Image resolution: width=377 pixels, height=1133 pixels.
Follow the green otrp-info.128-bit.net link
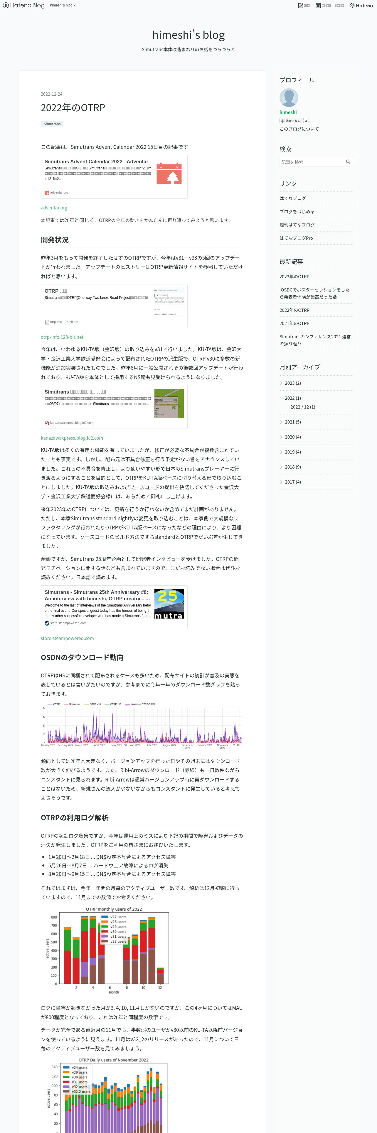pyautogui.click(x=62, y=337)
